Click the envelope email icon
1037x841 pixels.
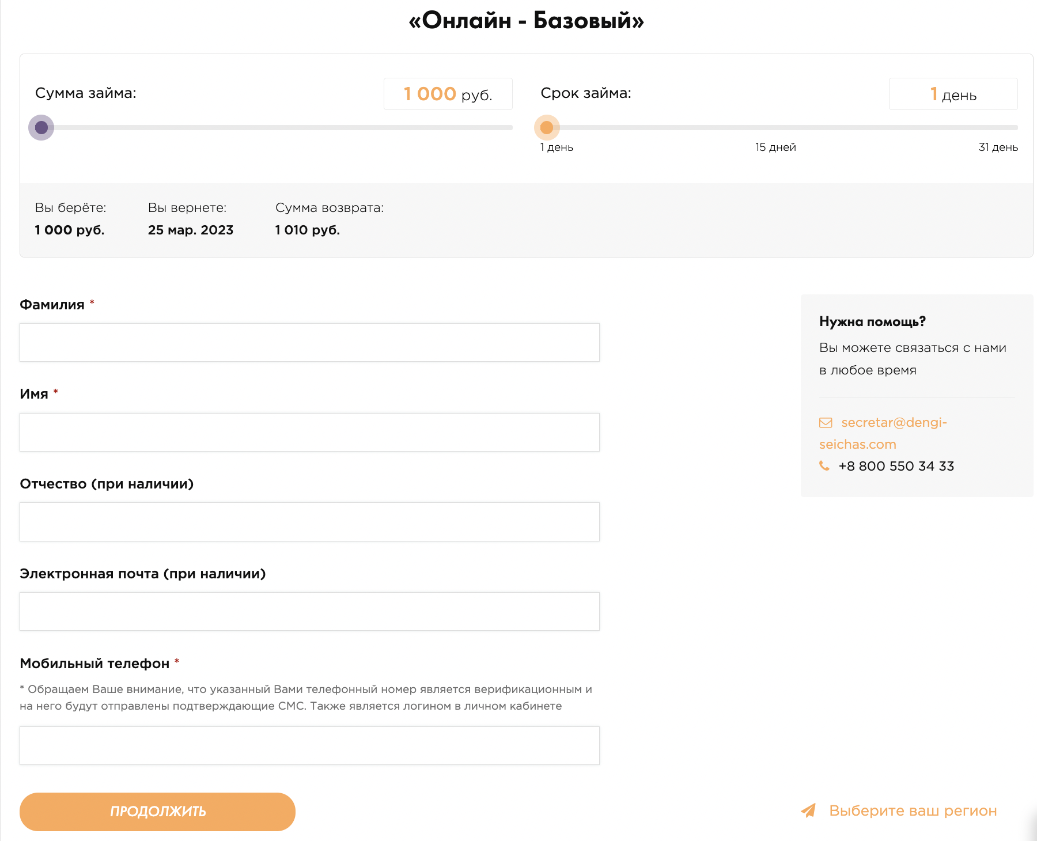pos(826,423)
